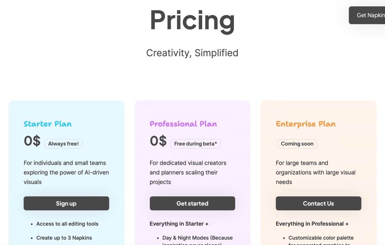Click the Customizable color palette item
Viewport: 385px width, 245px height.
[x=321, y=238]
